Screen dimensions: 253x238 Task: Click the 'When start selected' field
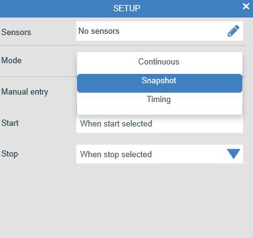click(160, 123)
